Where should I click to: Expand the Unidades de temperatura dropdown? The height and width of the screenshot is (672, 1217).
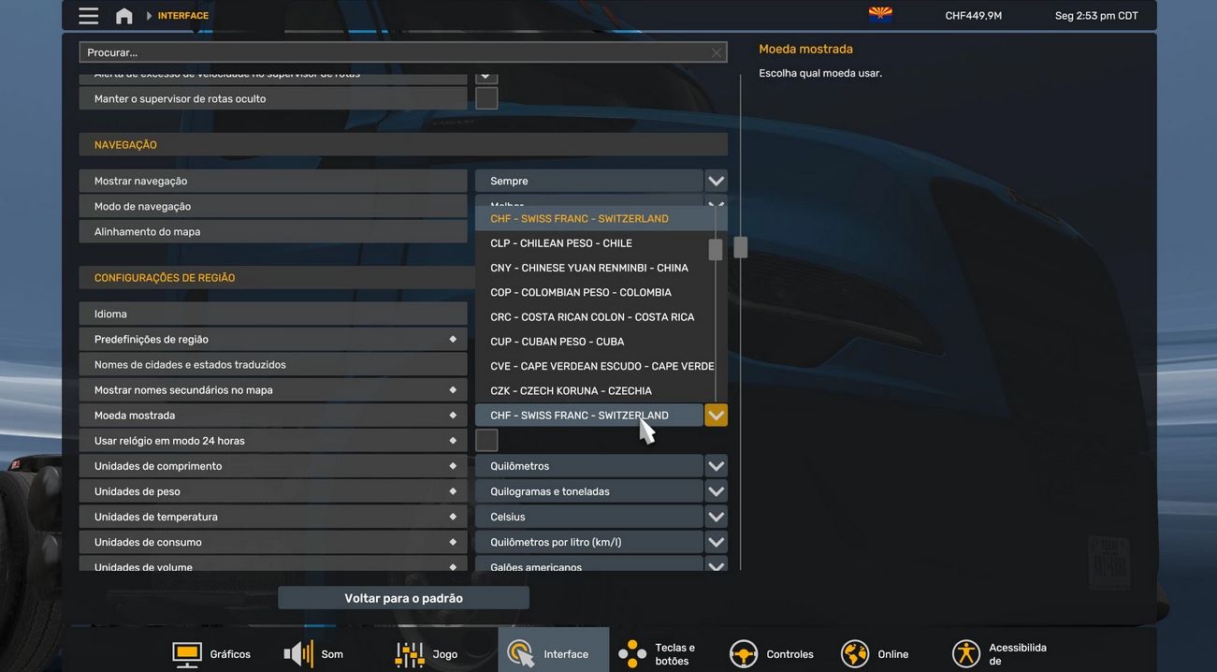pyautogui.click(x=716, y=517)
